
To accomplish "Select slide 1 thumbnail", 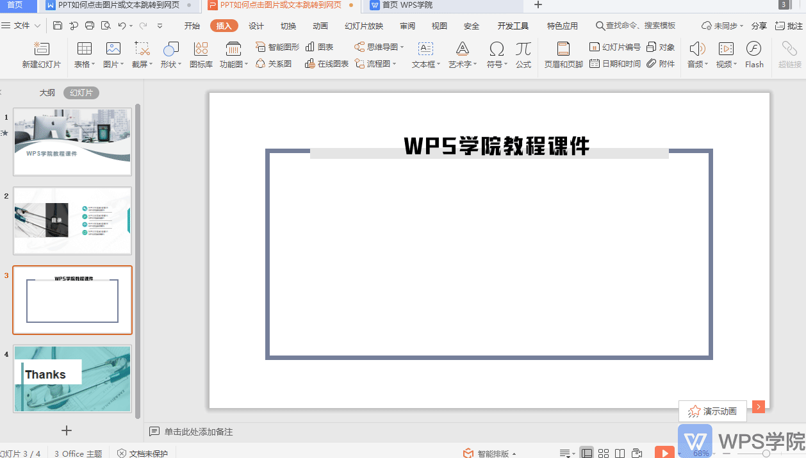I will coord(72,142).
